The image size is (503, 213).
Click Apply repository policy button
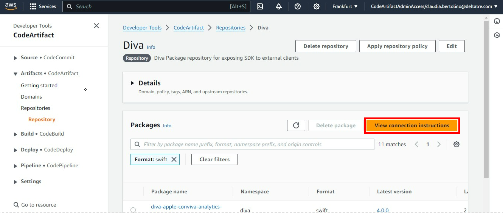pos(397,46)
